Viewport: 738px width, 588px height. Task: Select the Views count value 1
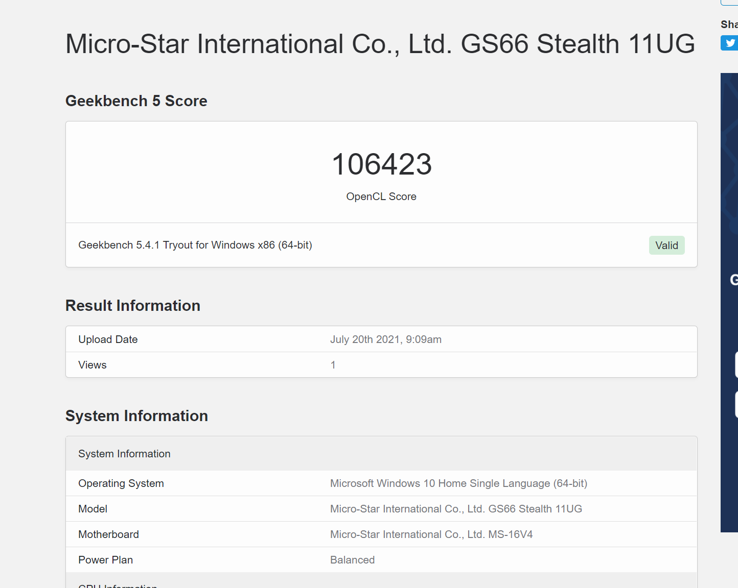[333, 365]
